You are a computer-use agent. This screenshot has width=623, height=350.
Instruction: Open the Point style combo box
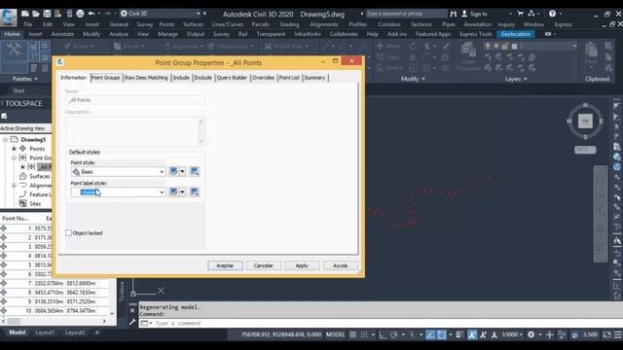click(118, 171)
